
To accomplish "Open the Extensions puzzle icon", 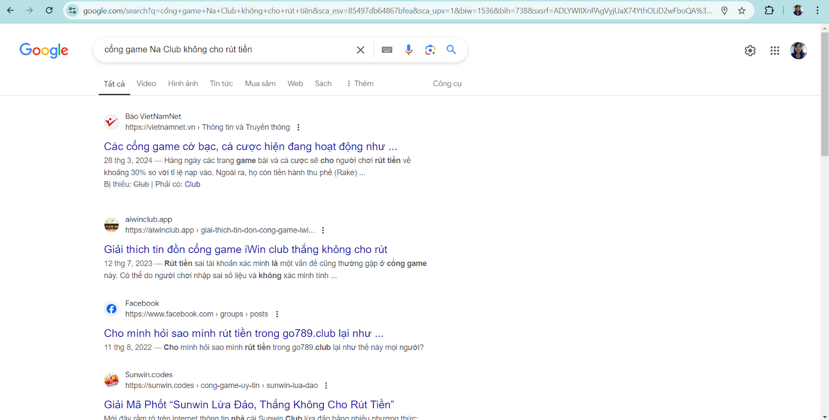I will click(x=769, y=10).
